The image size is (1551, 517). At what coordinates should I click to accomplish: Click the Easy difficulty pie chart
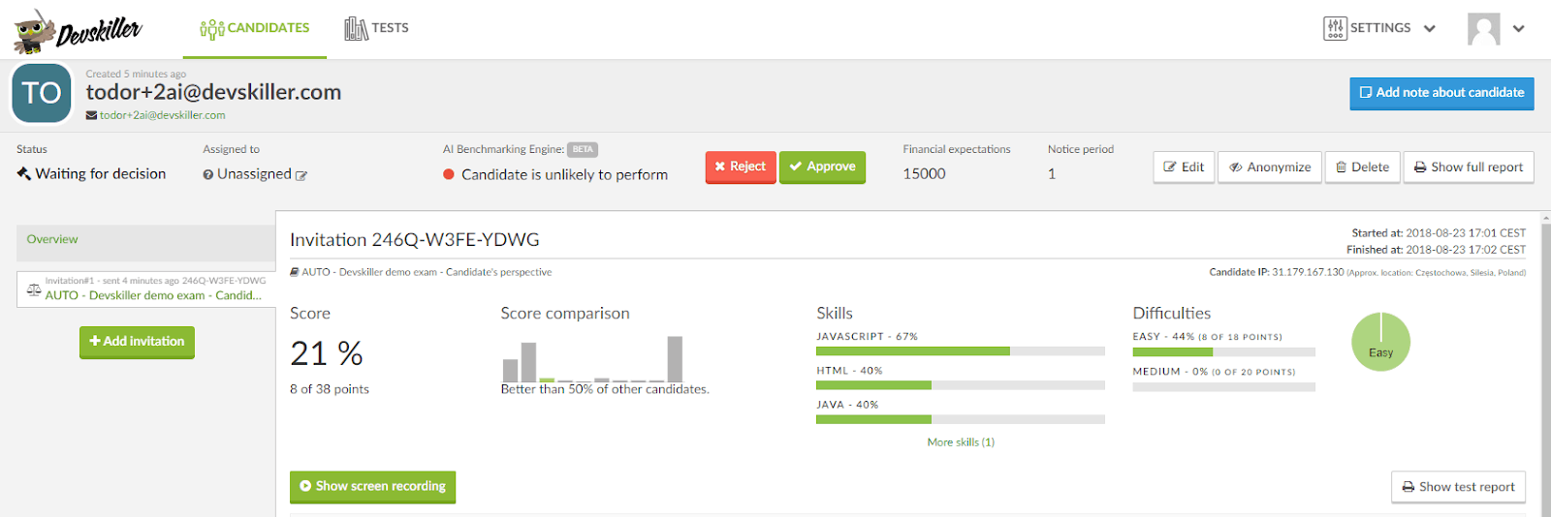(1380, 342)
